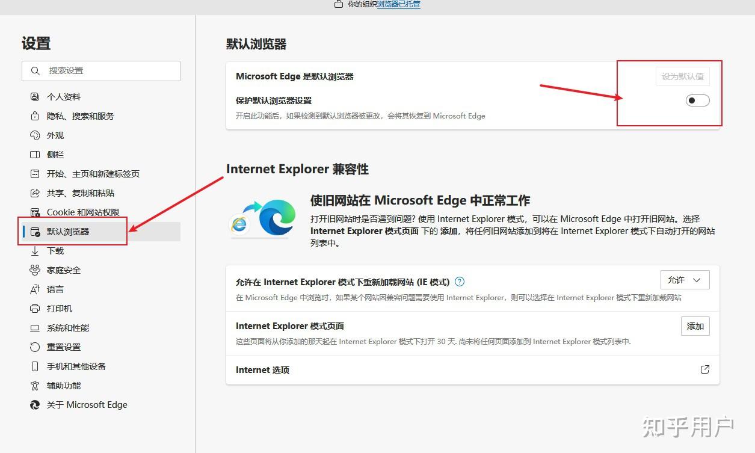Screen dimensions: 755x453
Task: Click the 设为默认值 button
Action: point(682,76)
